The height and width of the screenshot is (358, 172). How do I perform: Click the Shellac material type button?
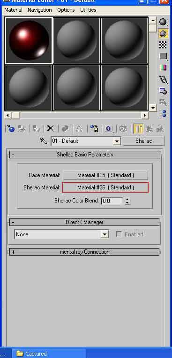coord(143,141)
